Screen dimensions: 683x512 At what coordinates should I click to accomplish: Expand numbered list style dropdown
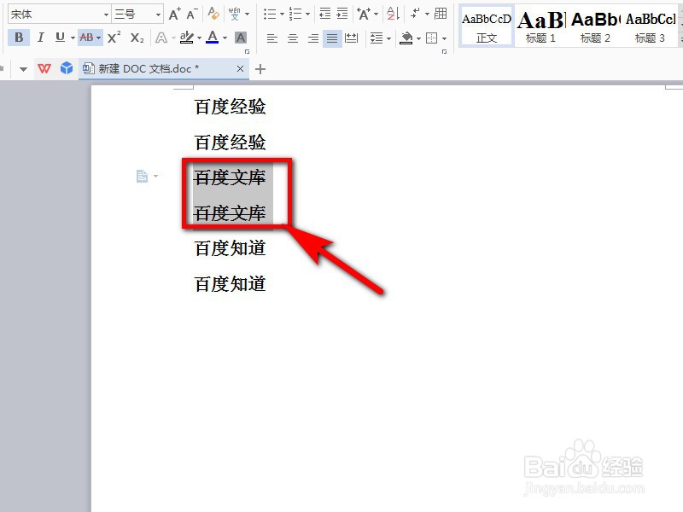click(x=307, y=15)
